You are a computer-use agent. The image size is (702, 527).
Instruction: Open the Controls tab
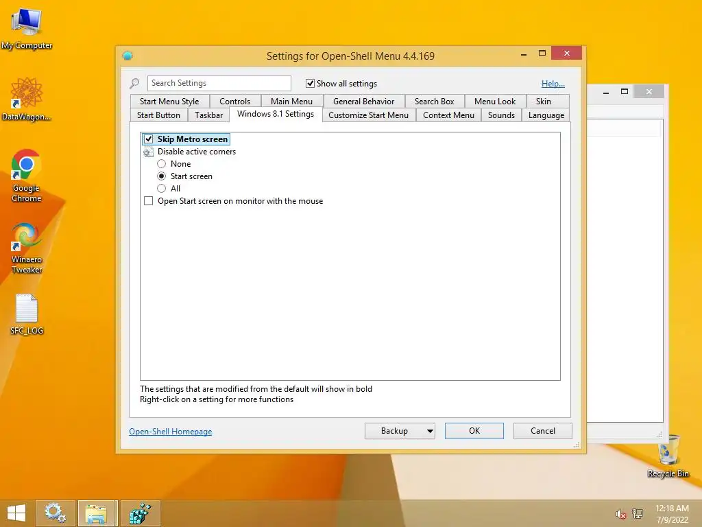[x=234, y=102]
